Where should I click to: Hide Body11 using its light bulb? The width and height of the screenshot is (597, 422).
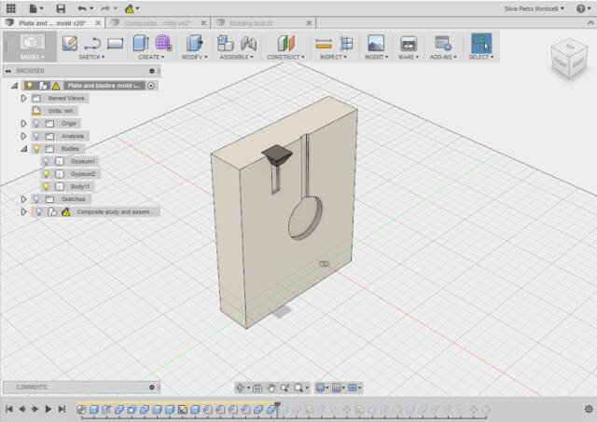46,186
